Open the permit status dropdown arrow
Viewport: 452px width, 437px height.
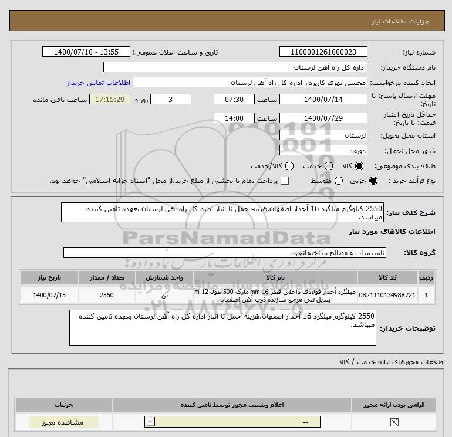pyautogui.click(x=150, y=422)
